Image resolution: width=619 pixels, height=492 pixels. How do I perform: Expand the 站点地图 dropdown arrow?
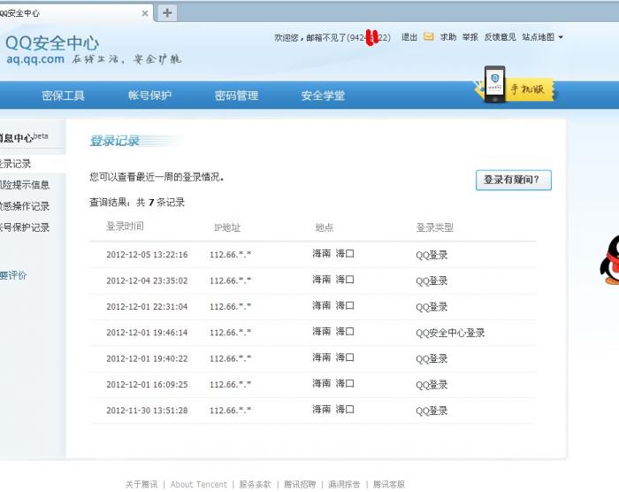[561, 37]
